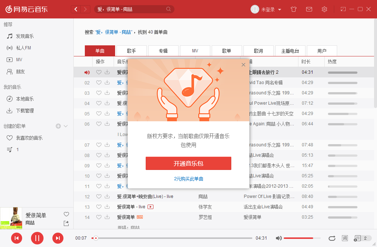The width and height of the screenshot is (377, 247).
Task: Open 朋友 in sidebar
Action: 15,72
